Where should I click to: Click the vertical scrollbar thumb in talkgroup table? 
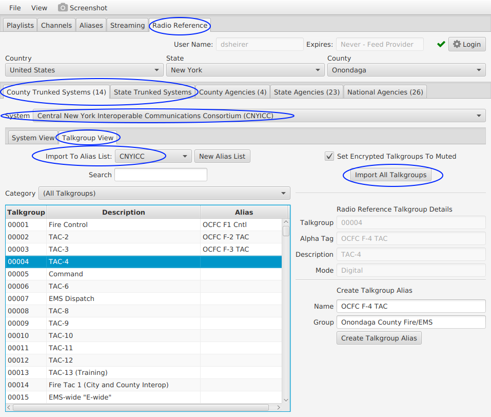click(286, 231)
